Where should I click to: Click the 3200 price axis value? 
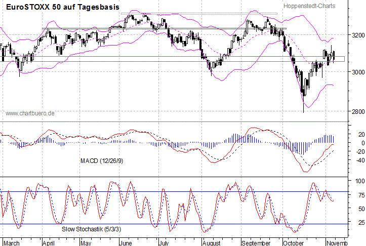tap(358, 35)
